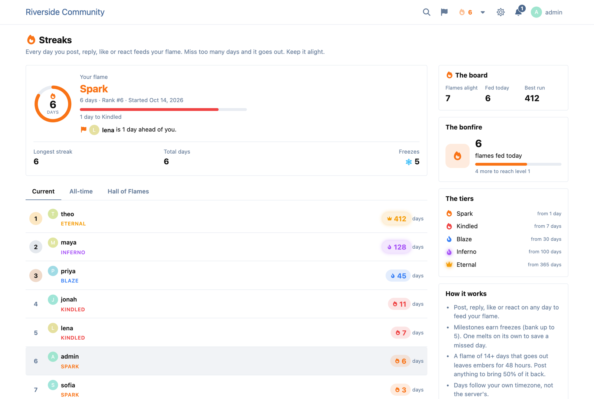Switch to the All-time tab
Screen dimensions: 594x399
click(x=81, y=192)
